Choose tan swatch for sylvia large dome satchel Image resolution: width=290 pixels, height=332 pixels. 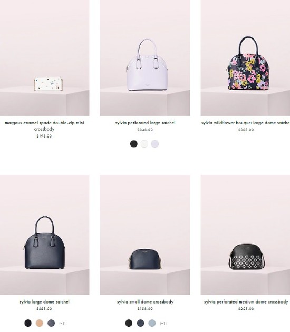point(39,323)
